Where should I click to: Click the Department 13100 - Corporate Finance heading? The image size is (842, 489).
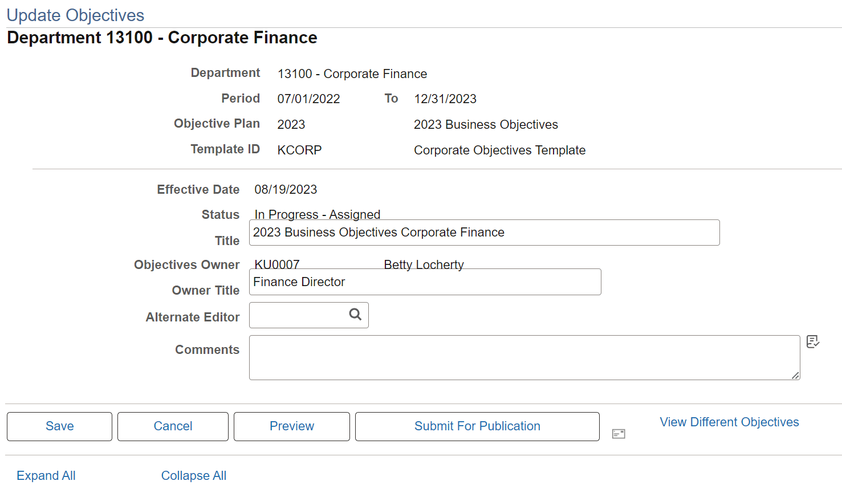point(162,38)
